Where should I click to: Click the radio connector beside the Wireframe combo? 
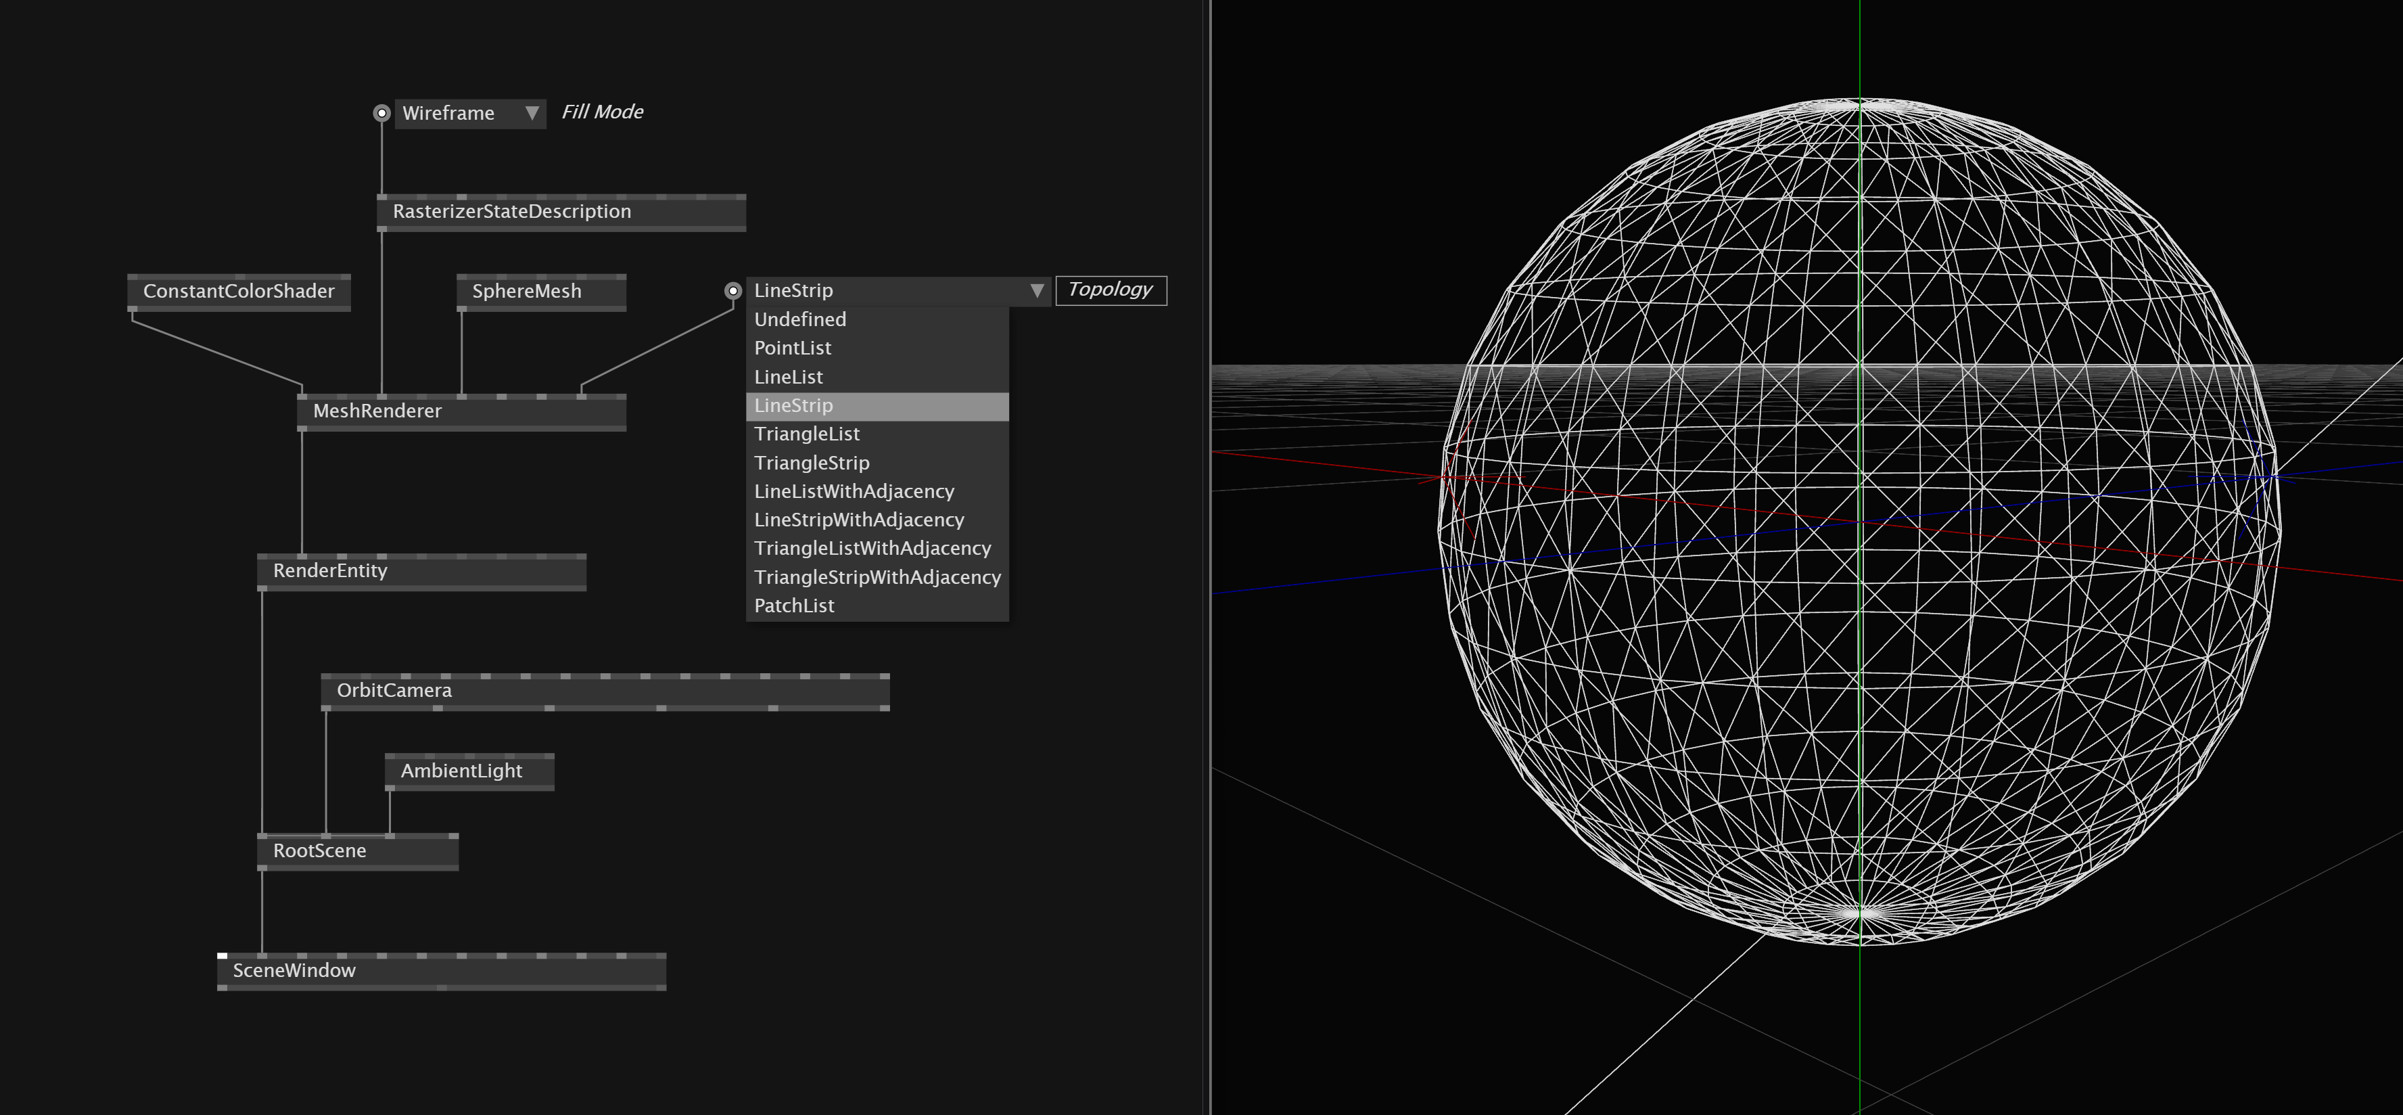(x=383, y=113)
